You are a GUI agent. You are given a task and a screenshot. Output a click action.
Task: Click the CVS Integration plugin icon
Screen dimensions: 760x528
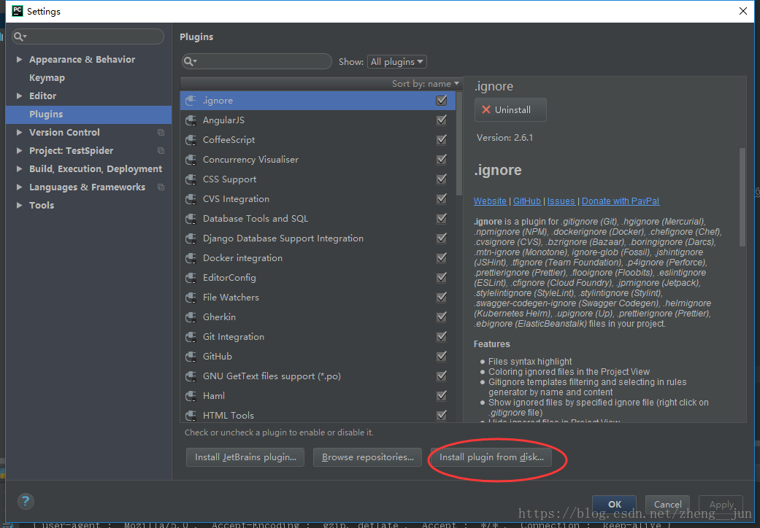[191, 199]
